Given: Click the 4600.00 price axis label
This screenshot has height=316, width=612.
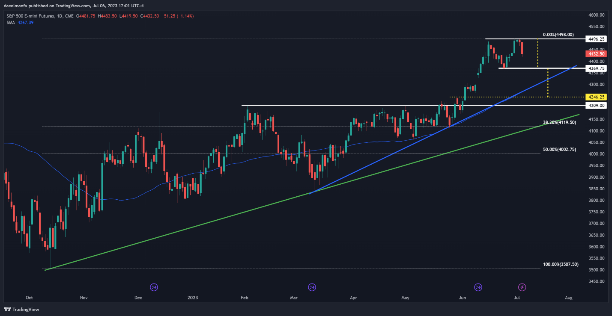Looking at the screenshot, I should pyautogui.click(x=596, y=15).
